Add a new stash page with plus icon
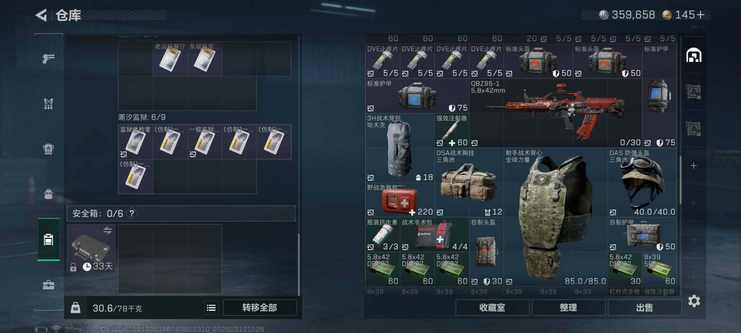The width and height of the screenshot is (741, 333). coord(694,165)
